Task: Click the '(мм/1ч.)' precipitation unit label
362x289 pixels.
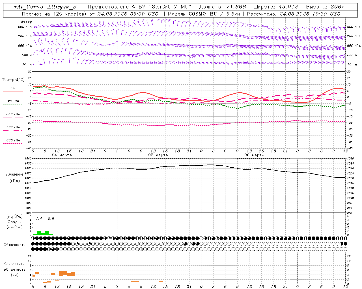Action: tap(14, 227)
